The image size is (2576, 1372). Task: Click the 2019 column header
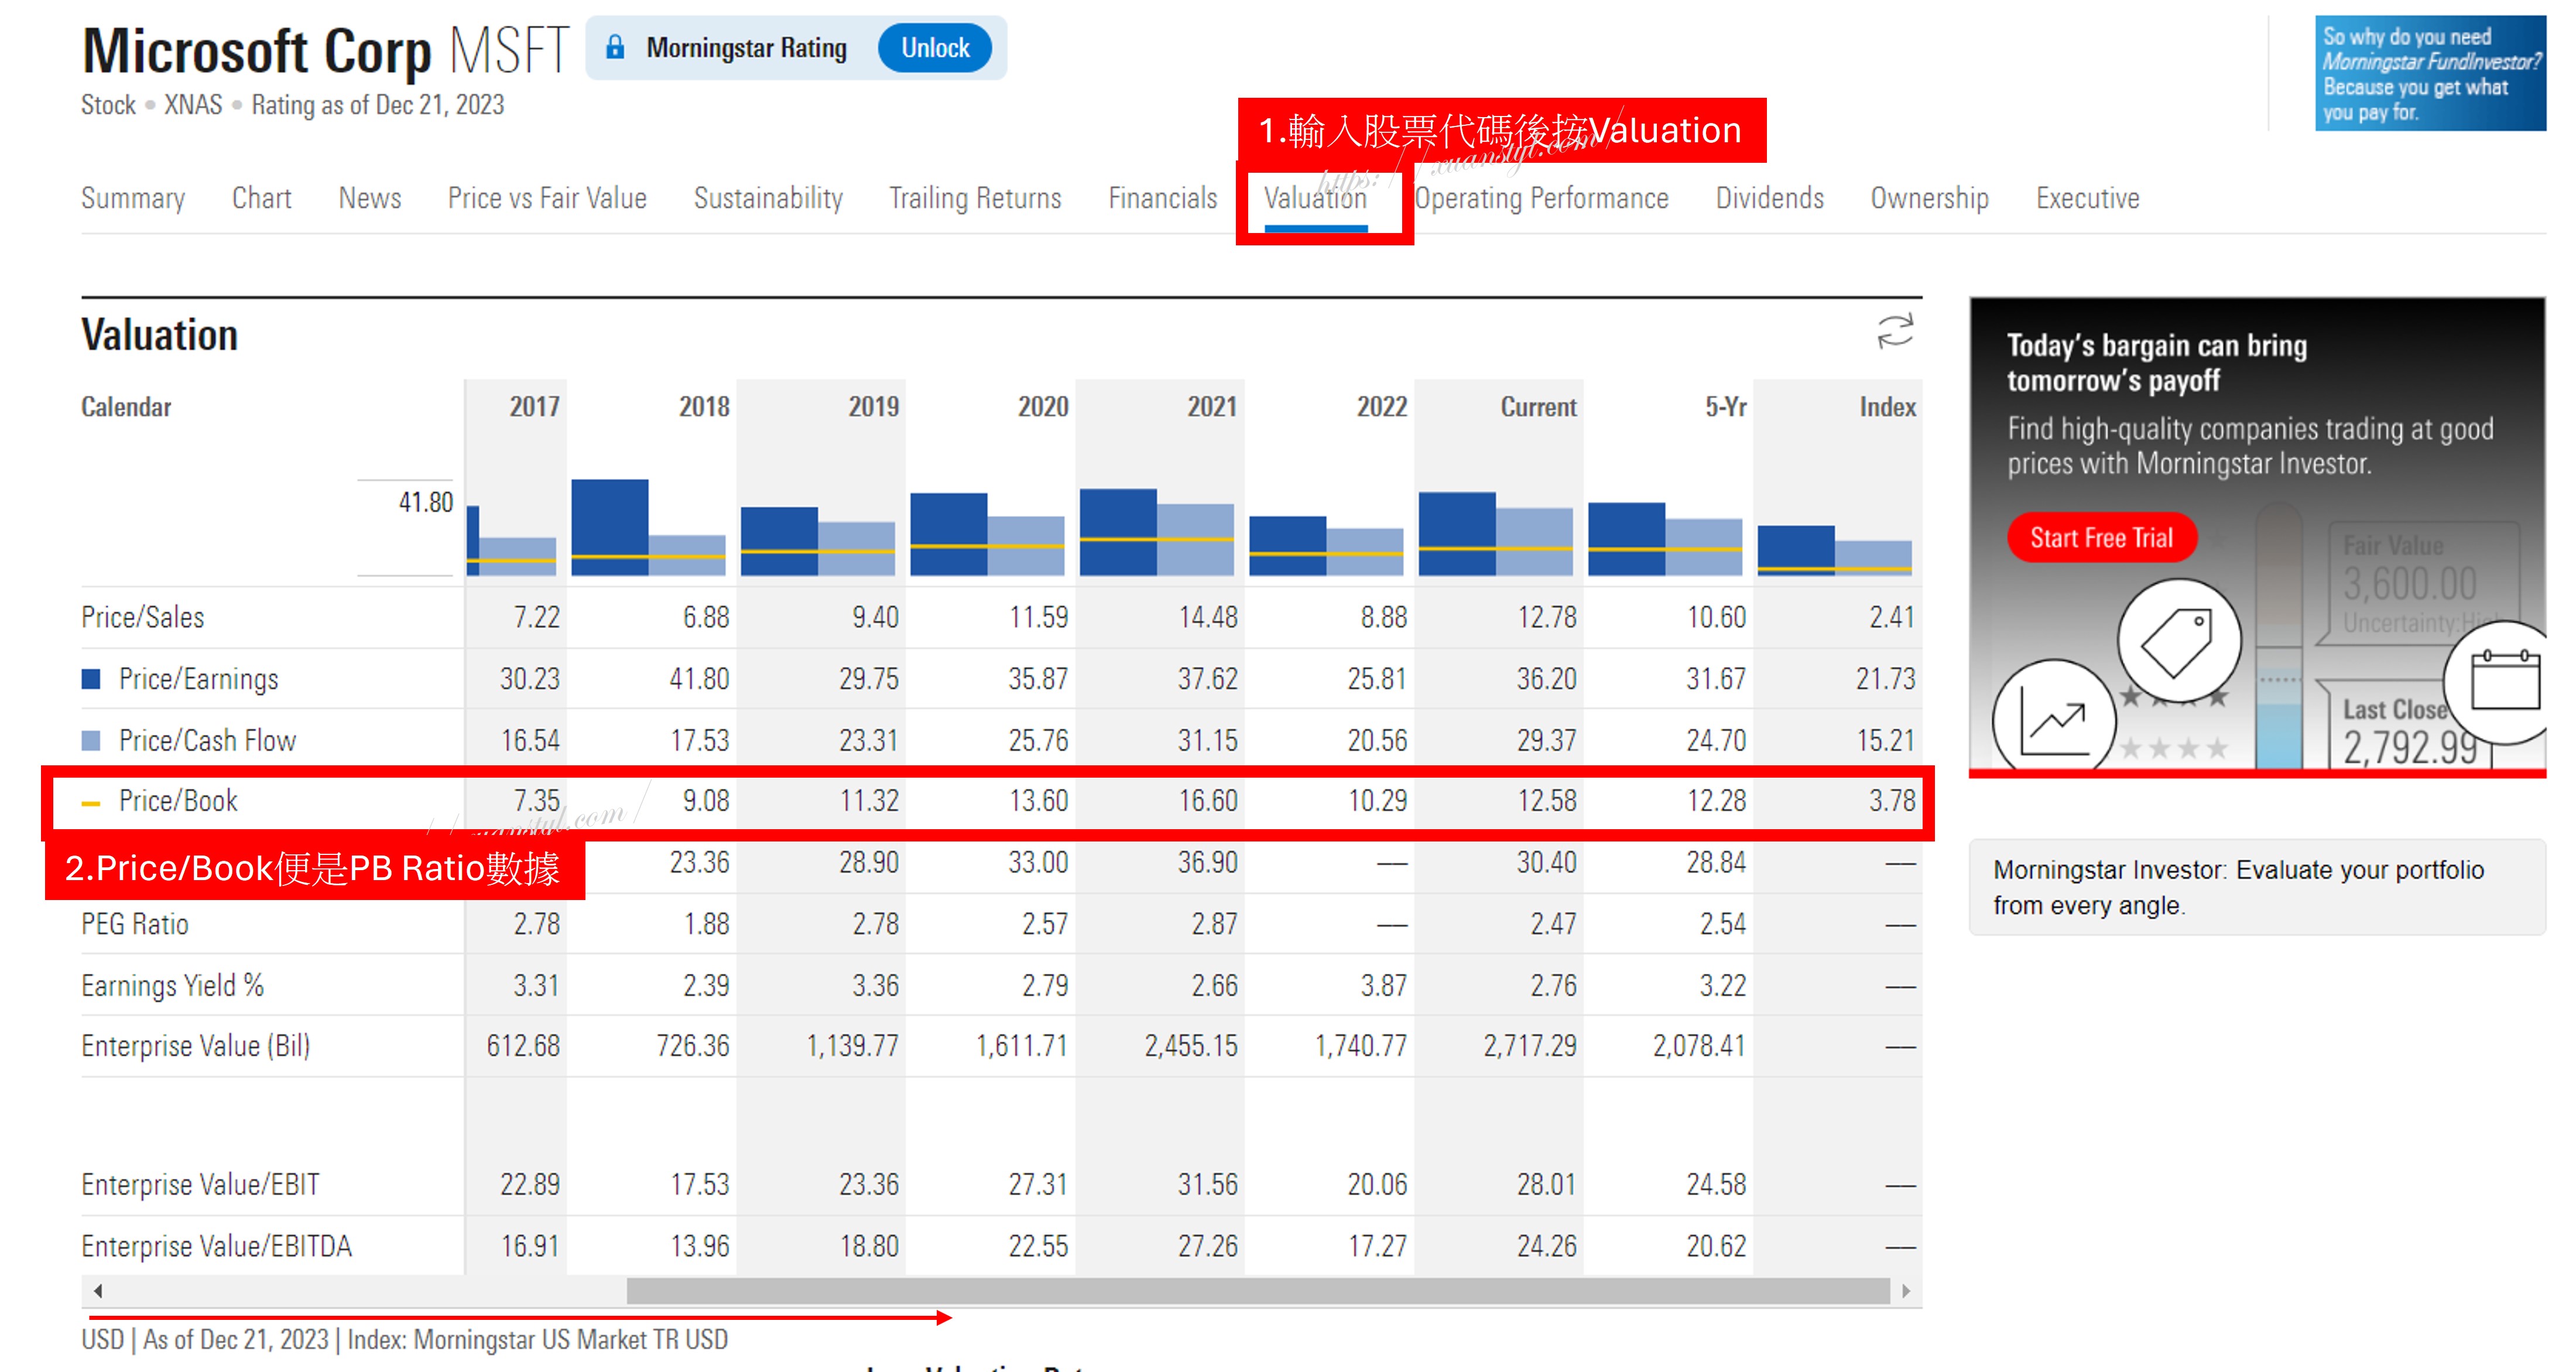coord(873,407)
